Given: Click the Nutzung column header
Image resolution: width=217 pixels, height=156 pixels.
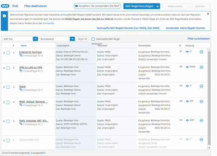Looking at the screenshot, I should pos(190,46).
